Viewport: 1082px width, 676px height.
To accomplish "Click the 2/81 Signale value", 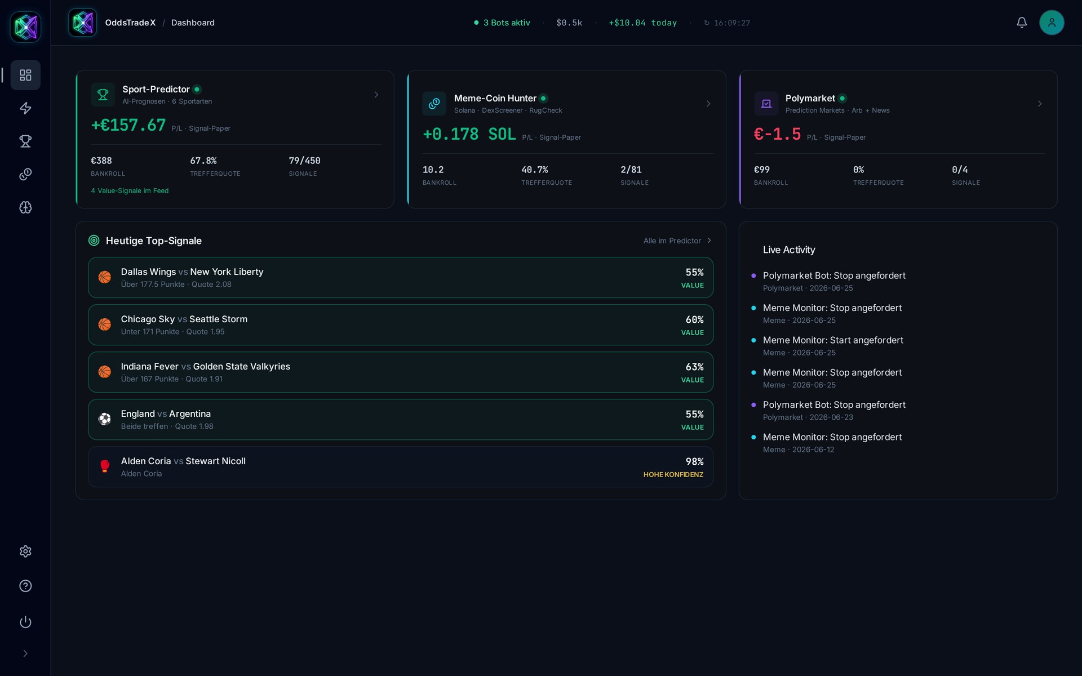I will tap(631, 170).
